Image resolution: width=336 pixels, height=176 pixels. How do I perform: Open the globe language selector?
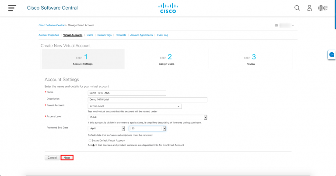point(323,8)
